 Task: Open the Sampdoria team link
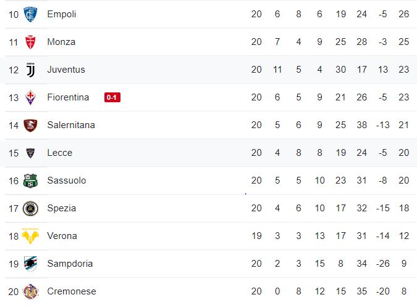70,264
